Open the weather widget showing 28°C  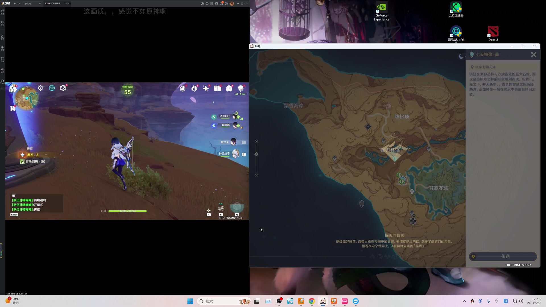coord(12,301)
